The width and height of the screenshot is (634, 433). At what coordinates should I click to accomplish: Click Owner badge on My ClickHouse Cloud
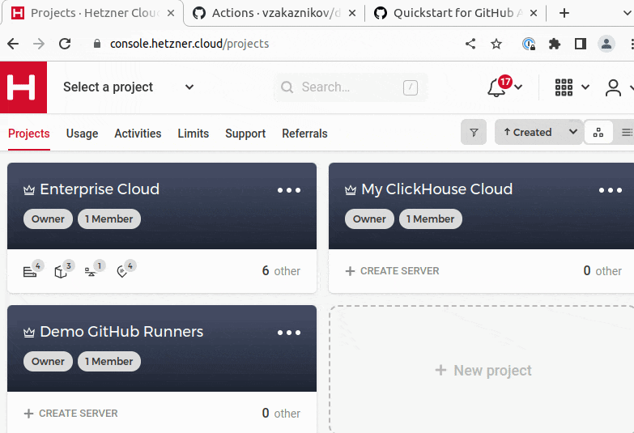click(x=369, y=219)
